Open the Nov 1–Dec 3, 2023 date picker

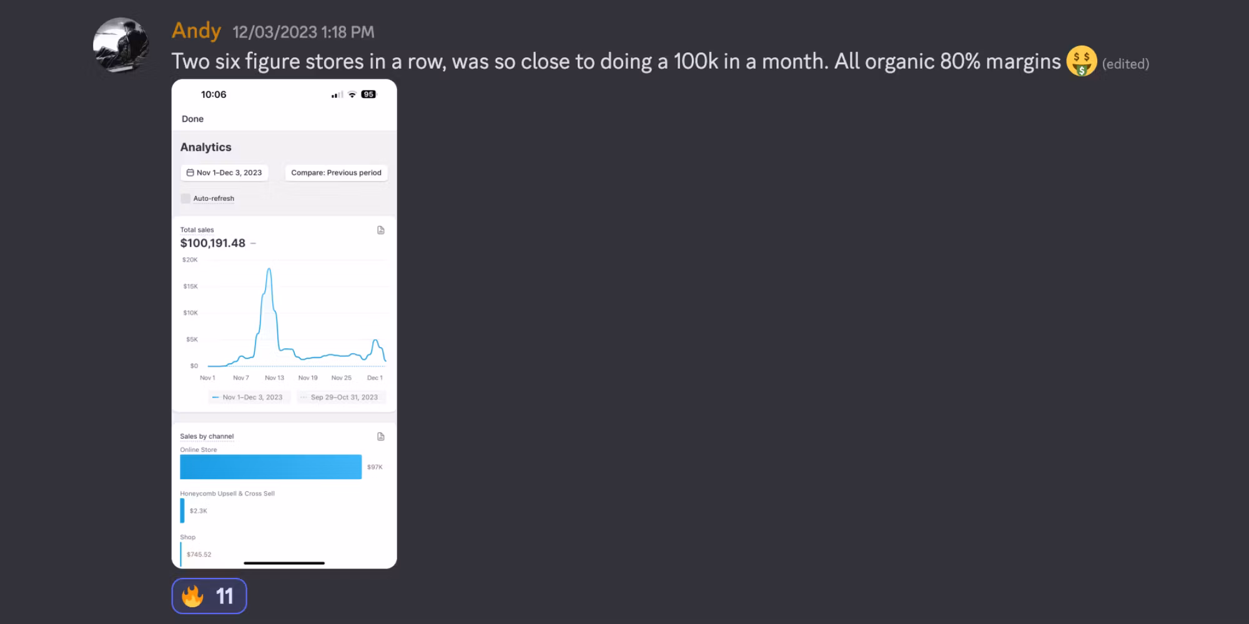click(x=225, y=173)
